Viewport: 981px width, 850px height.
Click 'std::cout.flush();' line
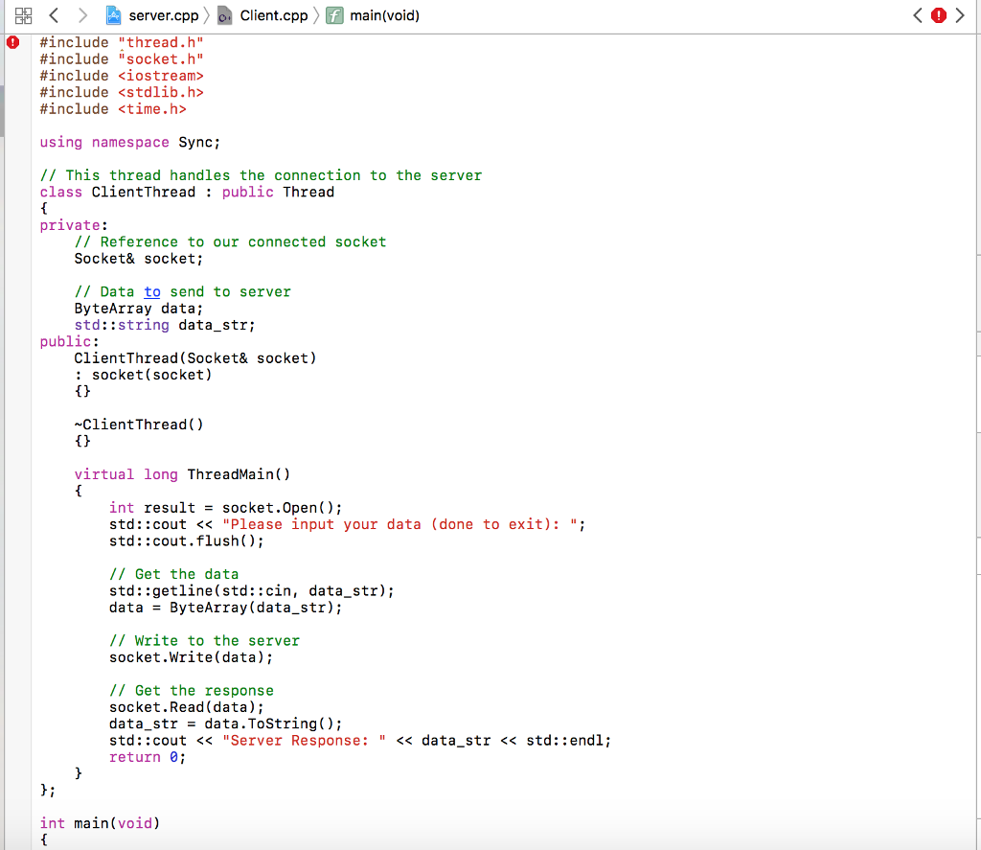tap(187, 540)
